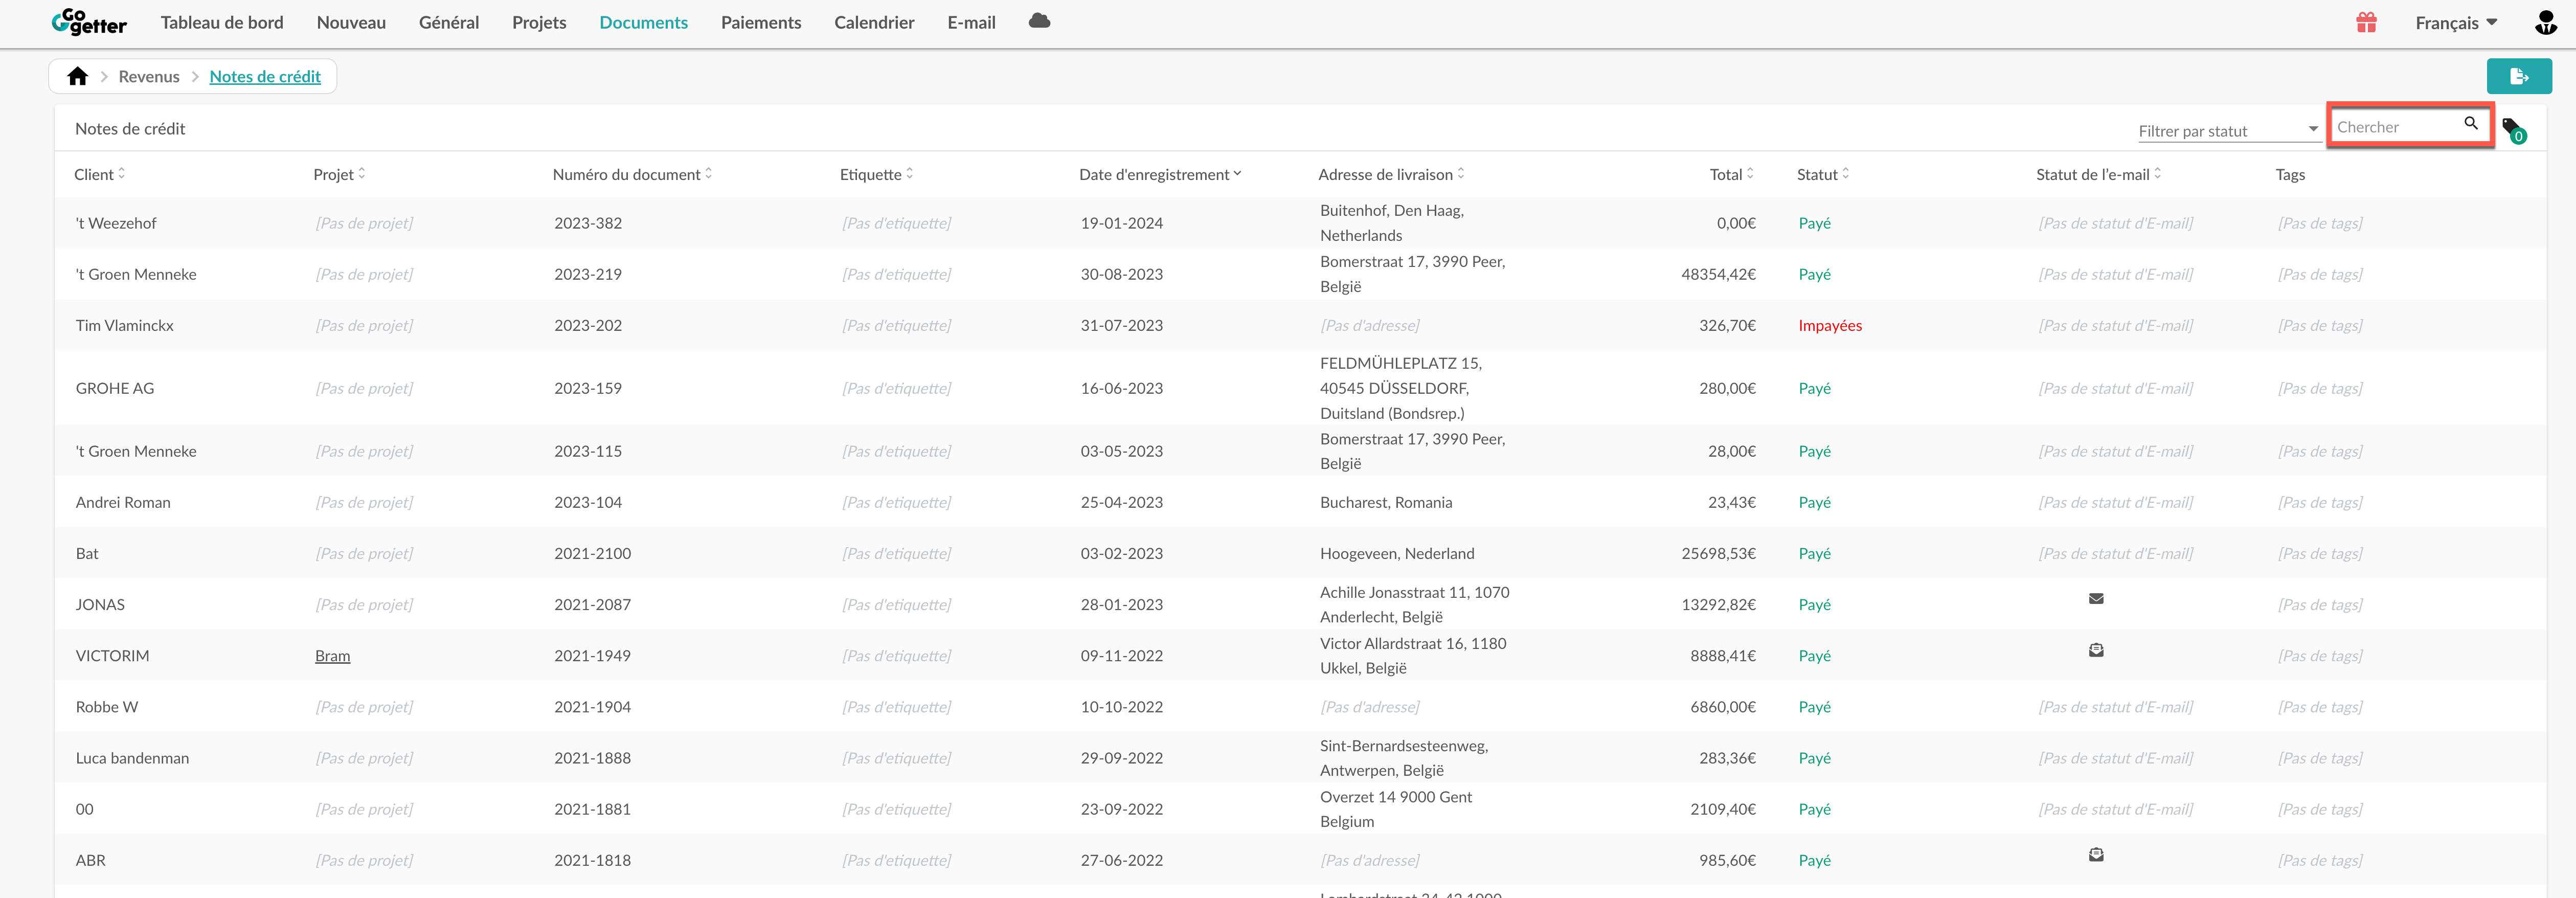Image resolution: width=2576 pixels, height=898 pixels.
Task: Click the 00 client cell
Action: [x=85, y=809]
